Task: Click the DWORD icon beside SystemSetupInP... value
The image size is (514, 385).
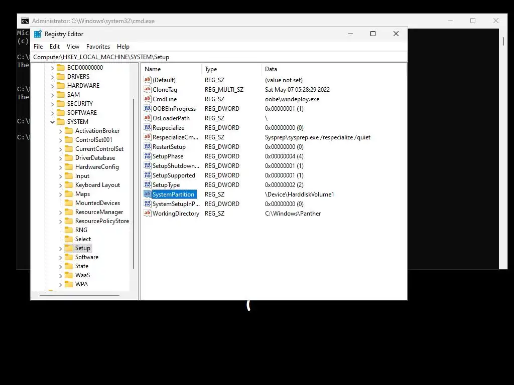Action: pyautogui.click(x=148, y=204)
